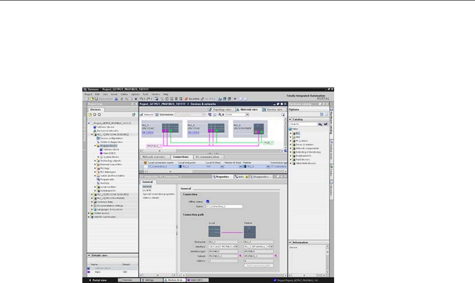Open the Online menu
This screenshot has width=475, height=283.
pyautogui.click(x=124, y=95)
